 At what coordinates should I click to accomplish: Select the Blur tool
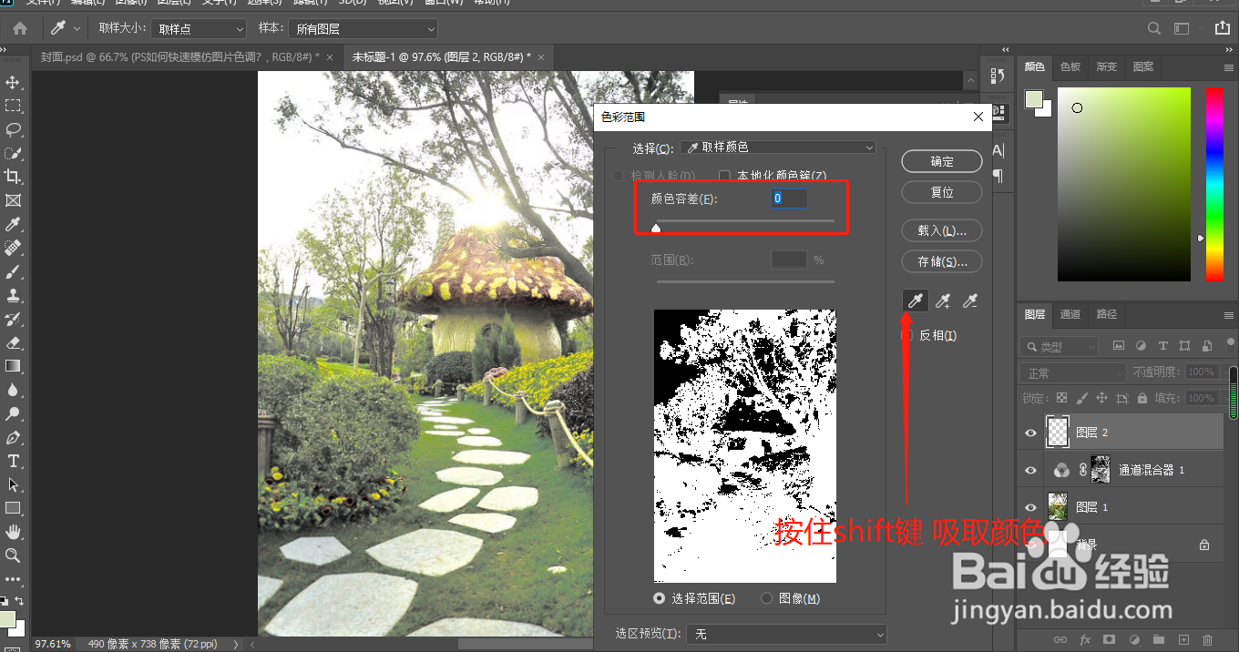13,390
